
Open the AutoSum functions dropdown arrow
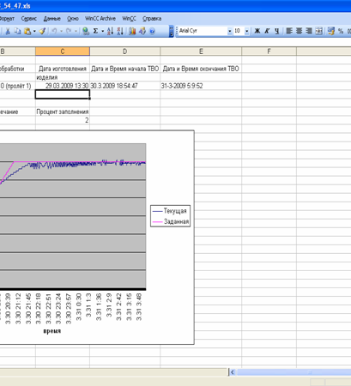pyautogui.click(x=102, y=31)
